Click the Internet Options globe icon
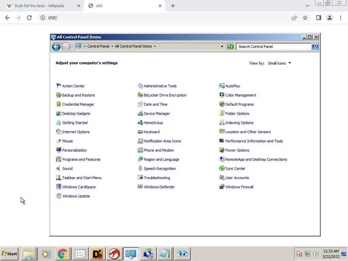The width and height of the screenshot is (348, 261). 58,132
